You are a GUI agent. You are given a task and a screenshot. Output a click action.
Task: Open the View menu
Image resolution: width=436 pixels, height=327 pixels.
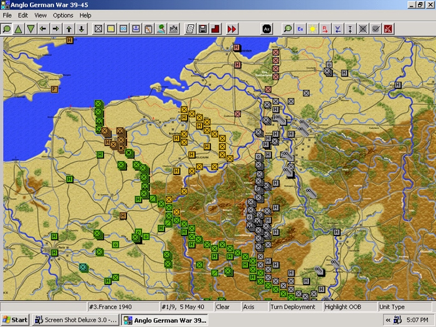coord(40,16)
